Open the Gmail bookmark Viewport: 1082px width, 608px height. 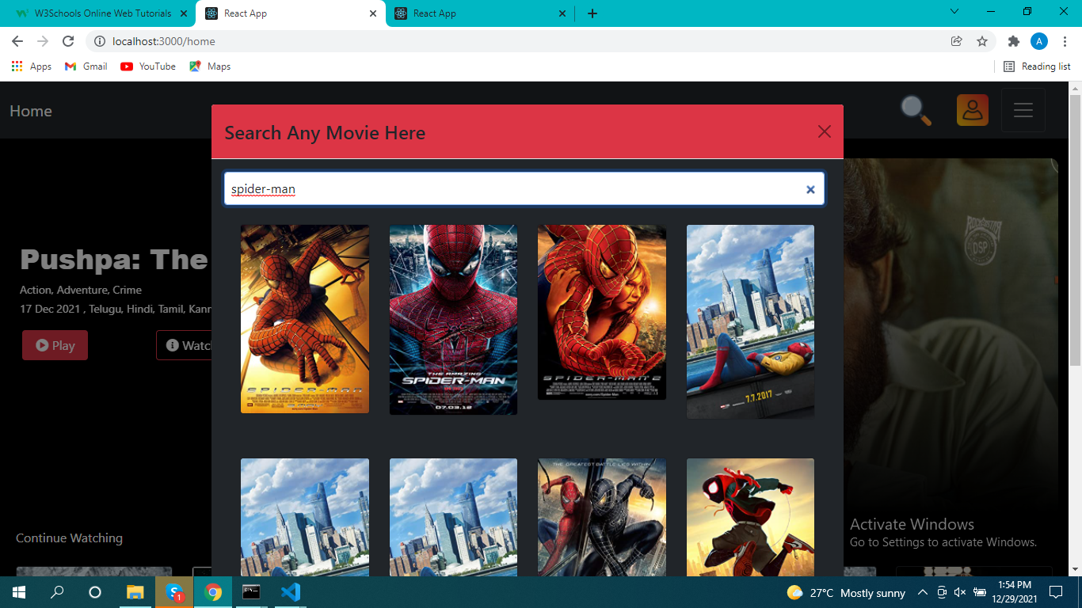(x=86, y=66)
